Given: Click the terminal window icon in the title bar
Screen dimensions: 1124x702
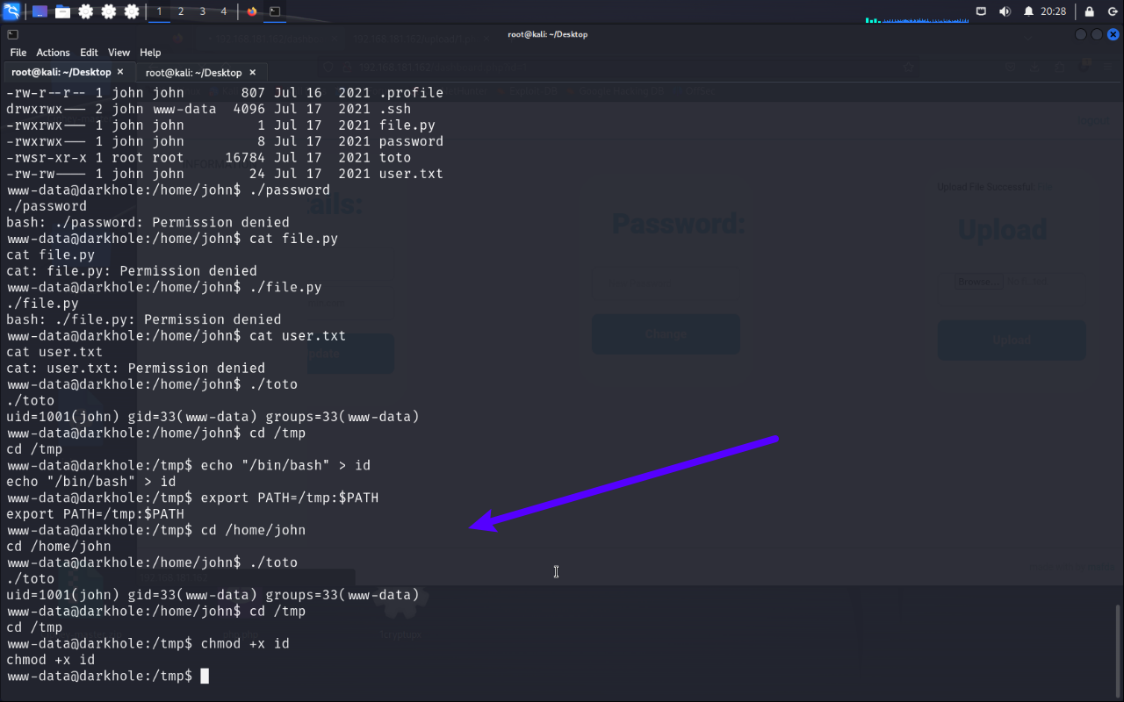Looking at the screenshot, I should [x=12, y=34].
